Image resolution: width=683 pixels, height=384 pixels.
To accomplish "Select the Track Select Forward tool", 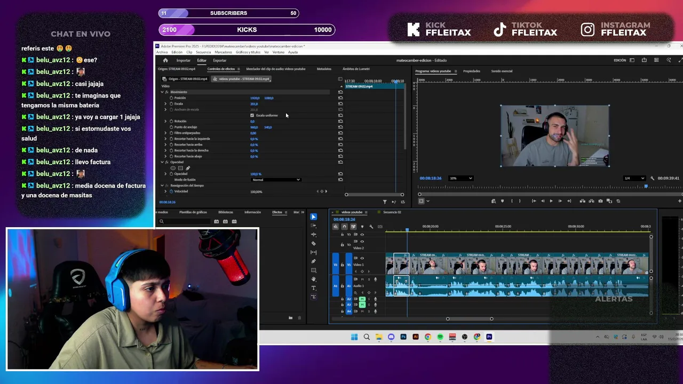I will coord(313,226).
